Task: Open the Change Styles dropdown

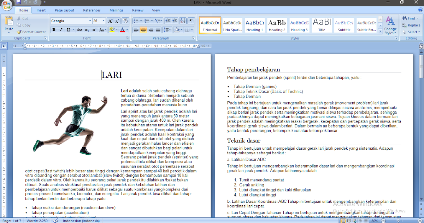Action: [390, 25]
